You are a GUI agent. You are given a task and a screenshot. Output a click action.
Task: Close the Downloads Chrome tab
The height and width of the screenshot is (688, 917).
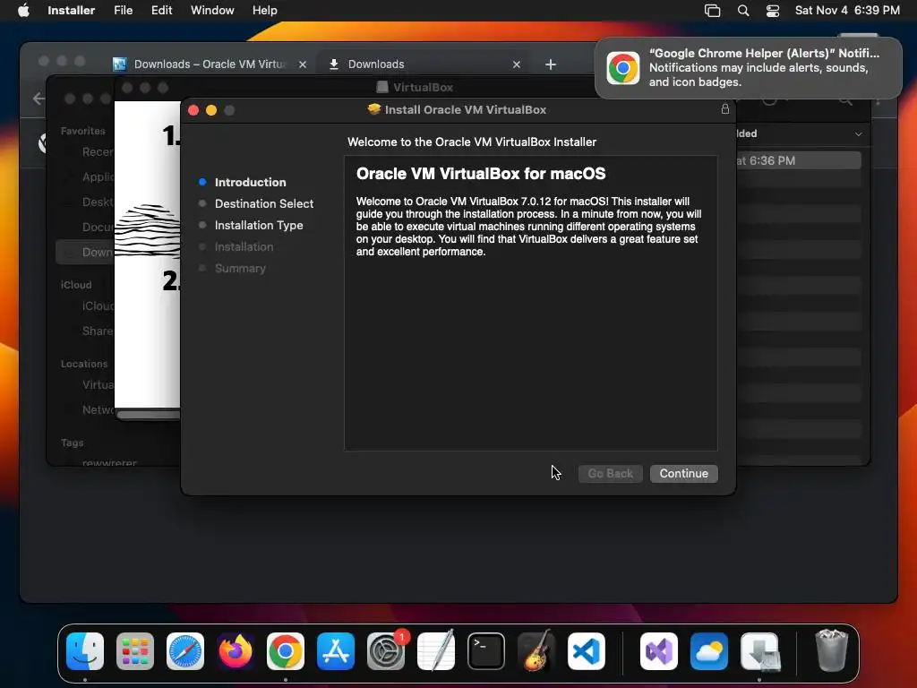[x=517, y=64]
